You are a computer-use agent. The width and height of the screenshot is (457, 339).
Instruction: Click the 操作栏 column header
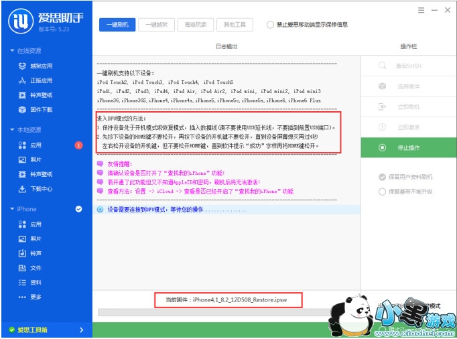pyautogui.click(x=409, y=46)
